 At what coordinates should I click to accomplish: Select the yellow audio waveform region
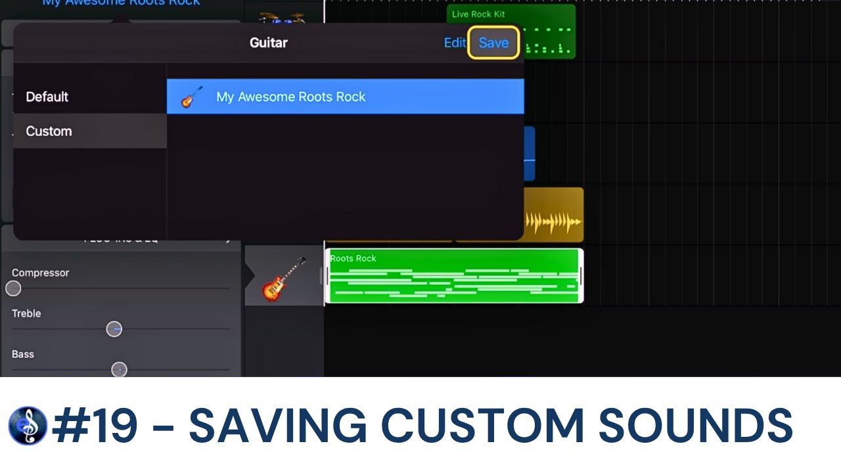554,214
